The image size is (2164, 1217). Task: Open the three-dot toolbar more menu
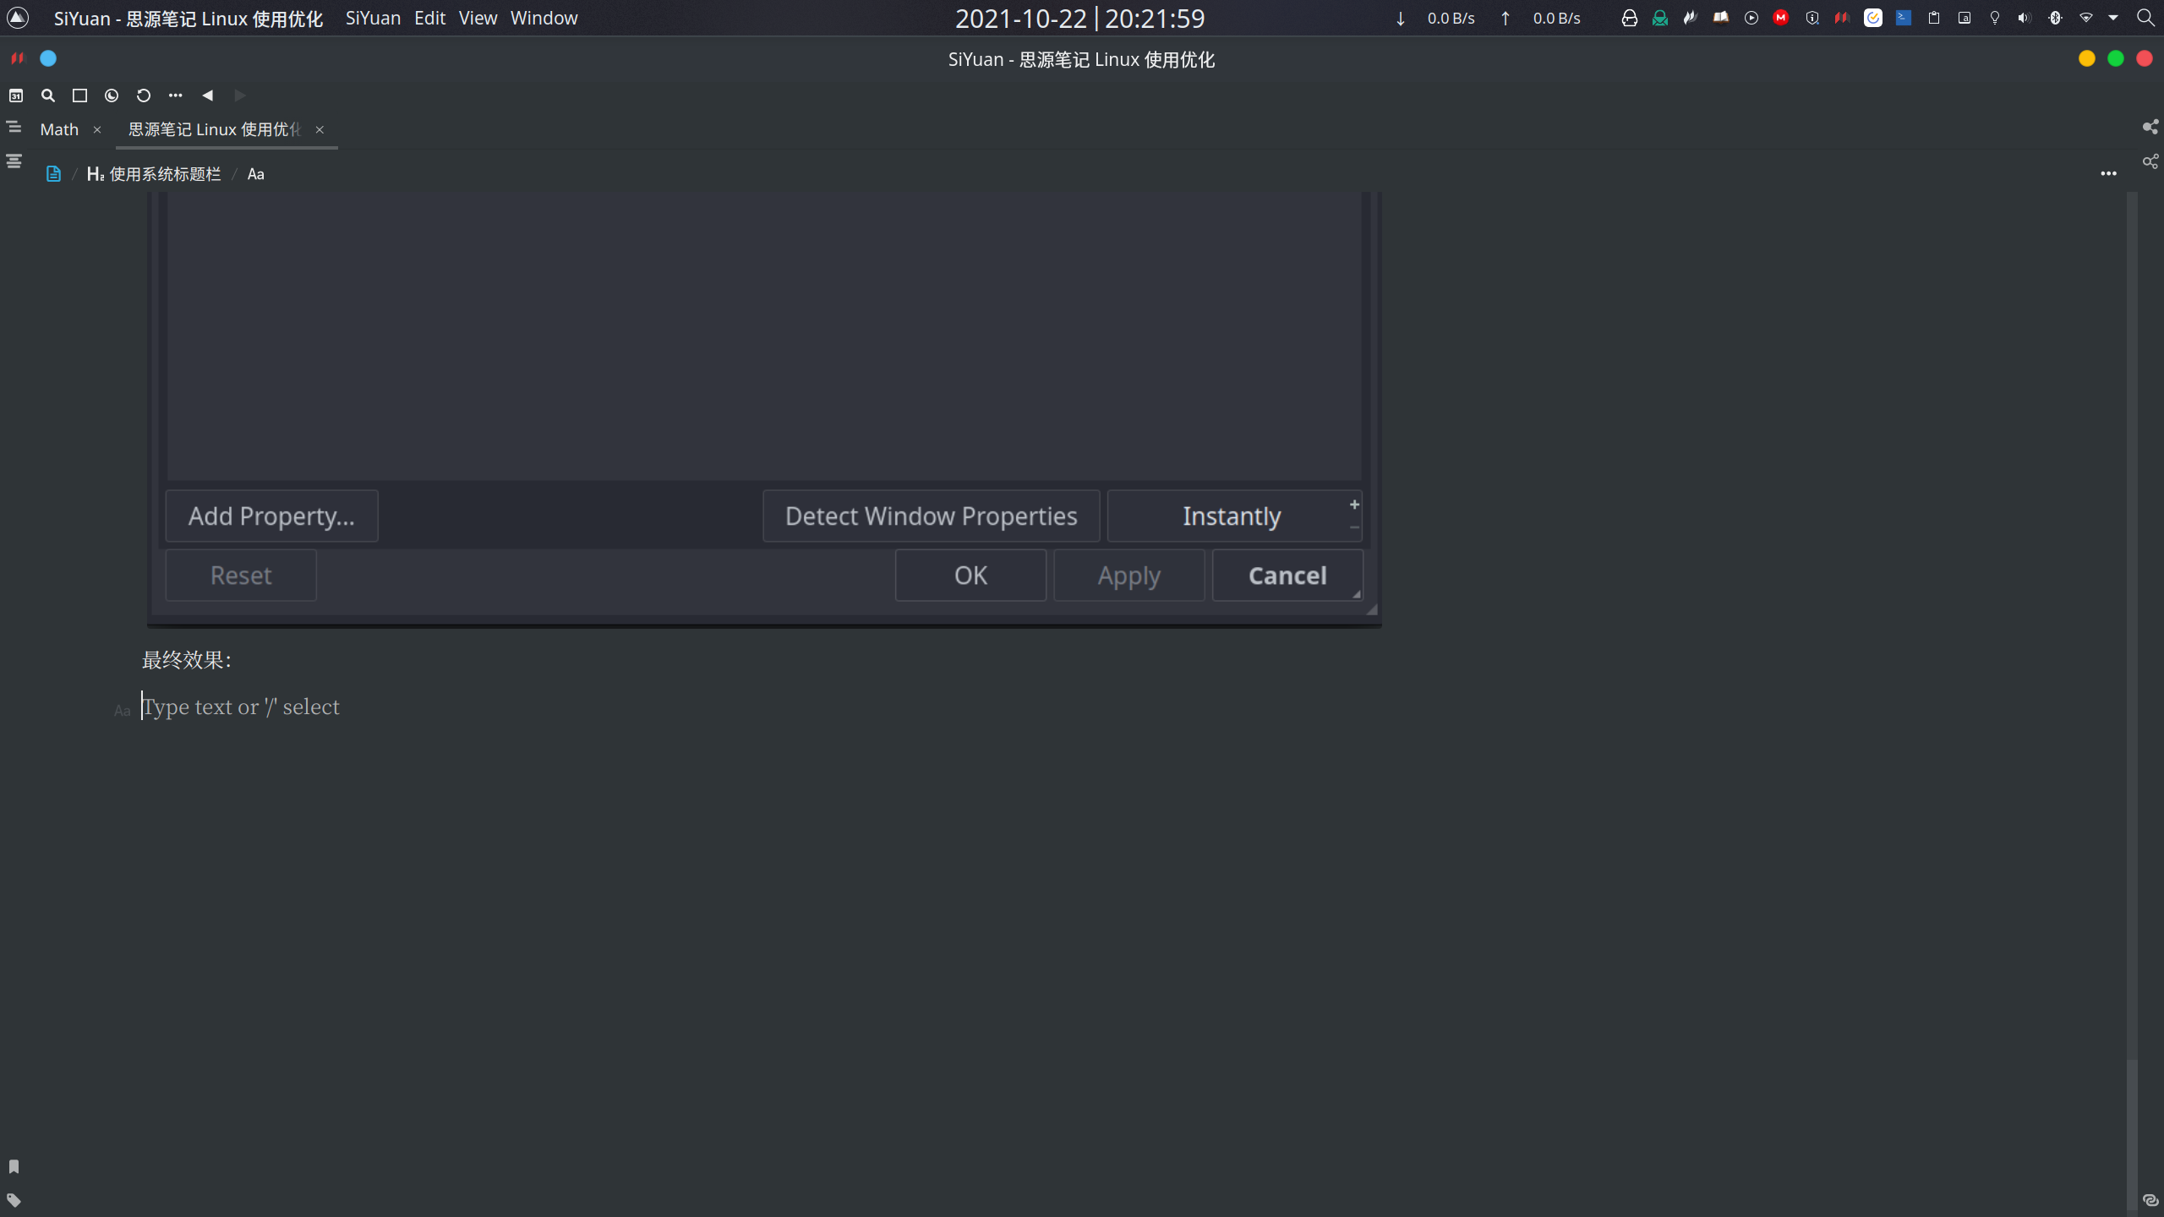tap(176, 96)
